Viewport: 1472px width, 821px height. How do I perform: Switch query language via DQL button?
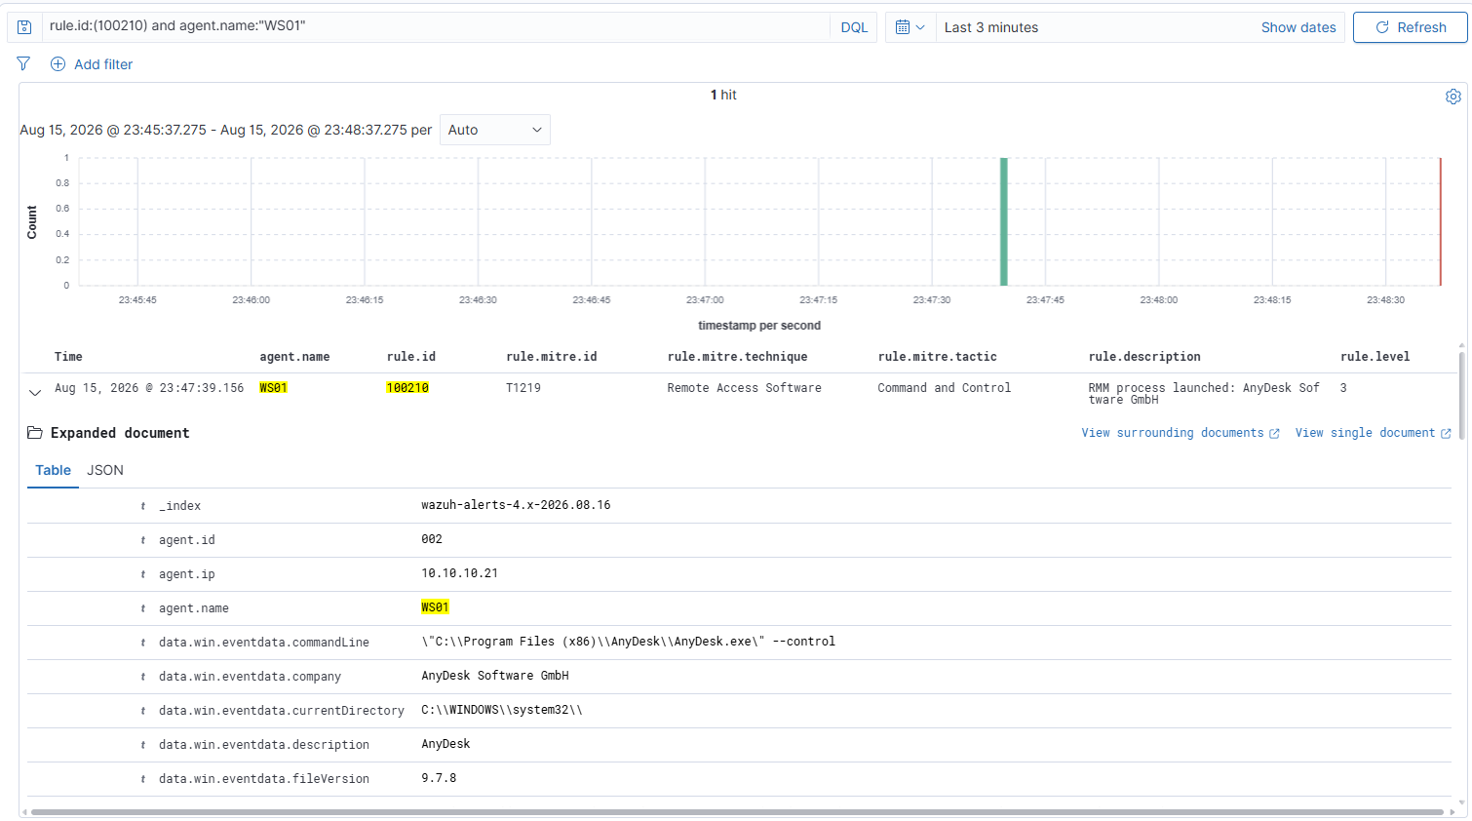click(854, 27)
